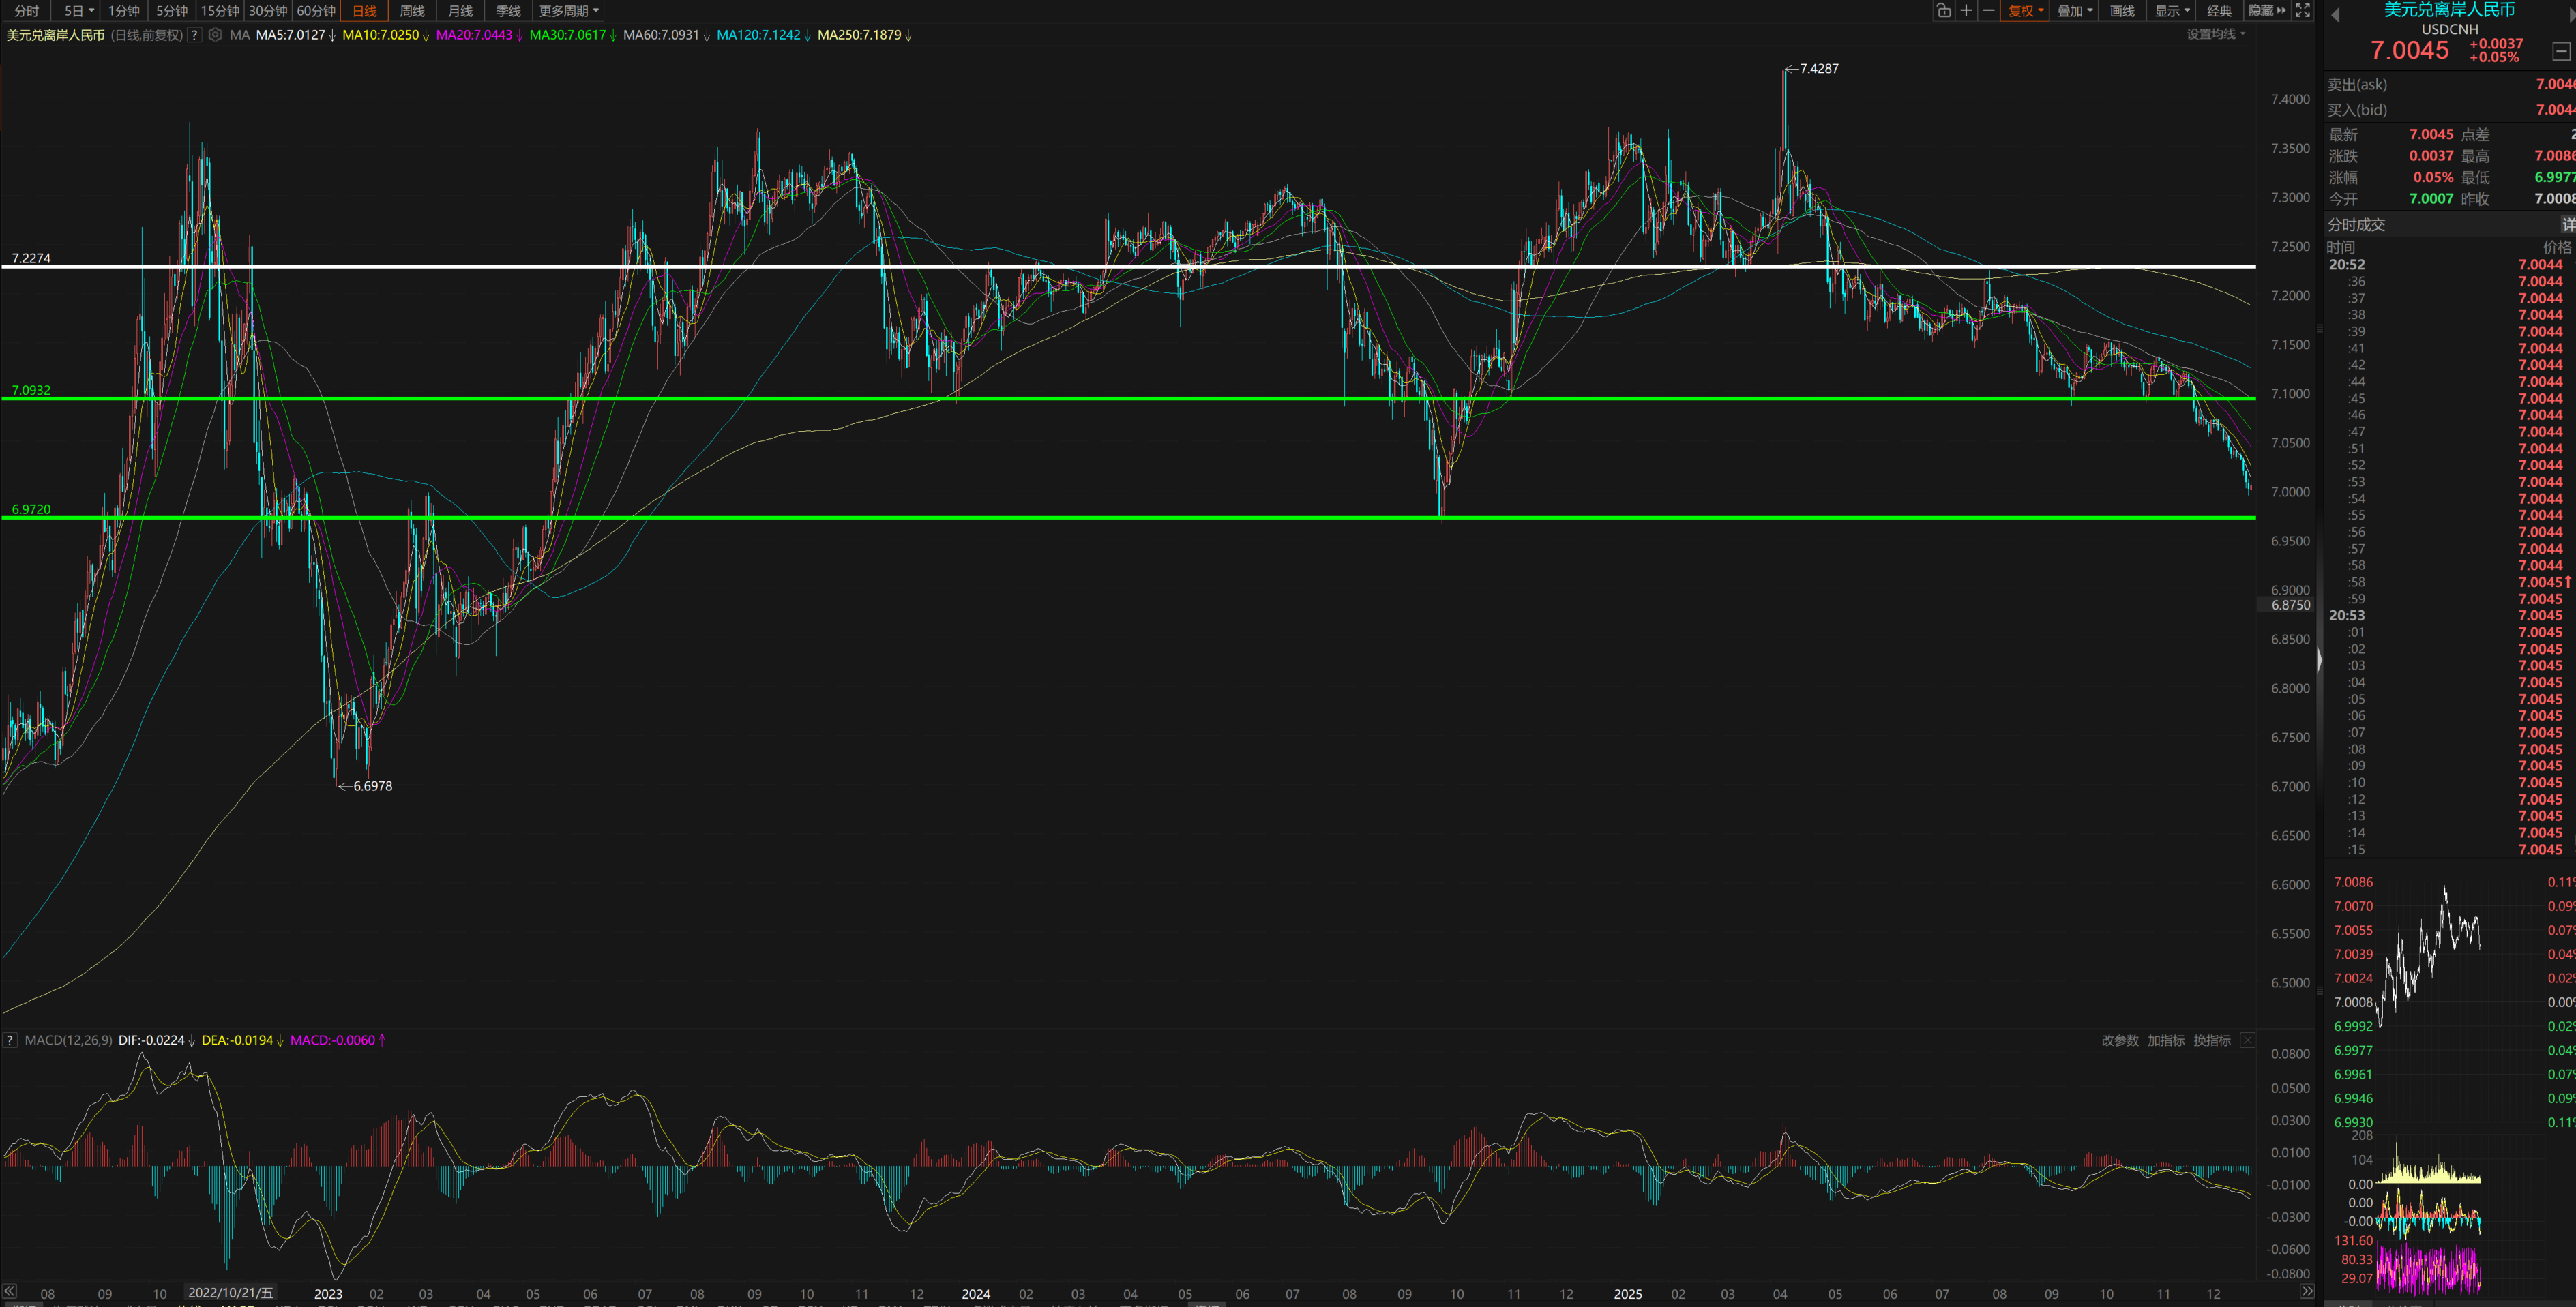Viewport: 2576px width, 1307px height.
Task: Click 换指标 to switch indicator
Action: coord(2211,1040)
